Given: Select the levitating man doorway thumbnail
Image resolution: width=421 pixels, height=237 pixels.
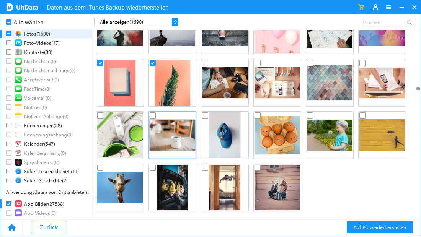Looking at the screenshot, I should pos(225,187).
